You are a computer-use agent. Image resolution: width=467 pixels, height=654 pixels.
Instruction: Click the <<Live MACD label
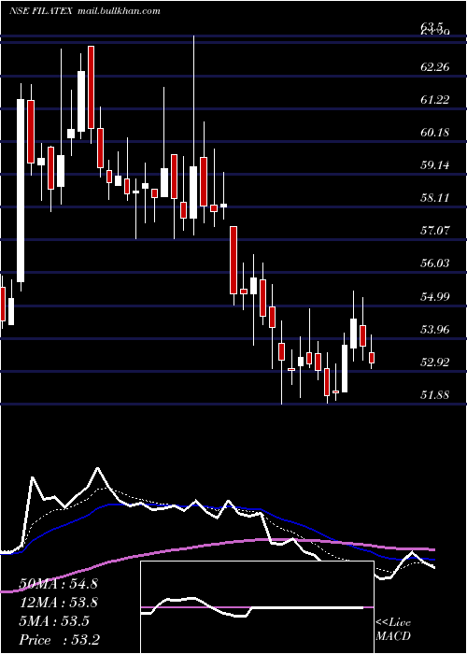(x=393, y=630)
